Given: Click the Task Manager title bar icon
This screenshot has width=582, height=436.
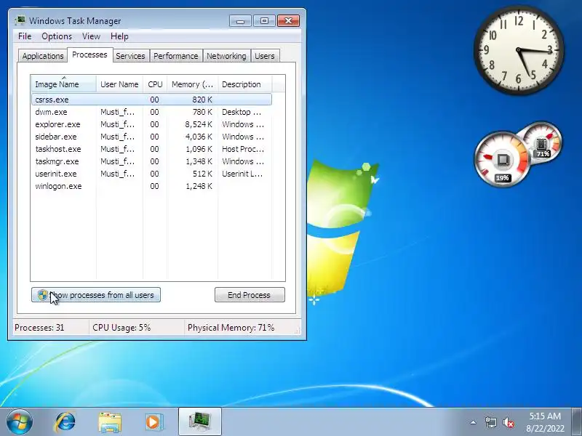Looking at the screenshot, I should click(20, 20).
